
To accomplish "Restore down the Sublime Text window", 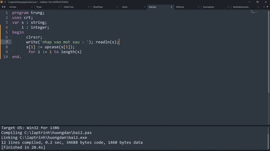I will 257,2.
